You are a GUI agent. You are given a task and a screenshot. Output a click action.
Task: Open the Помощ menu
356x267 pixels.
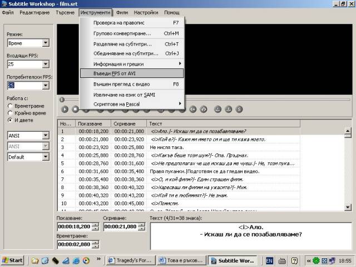172,12
